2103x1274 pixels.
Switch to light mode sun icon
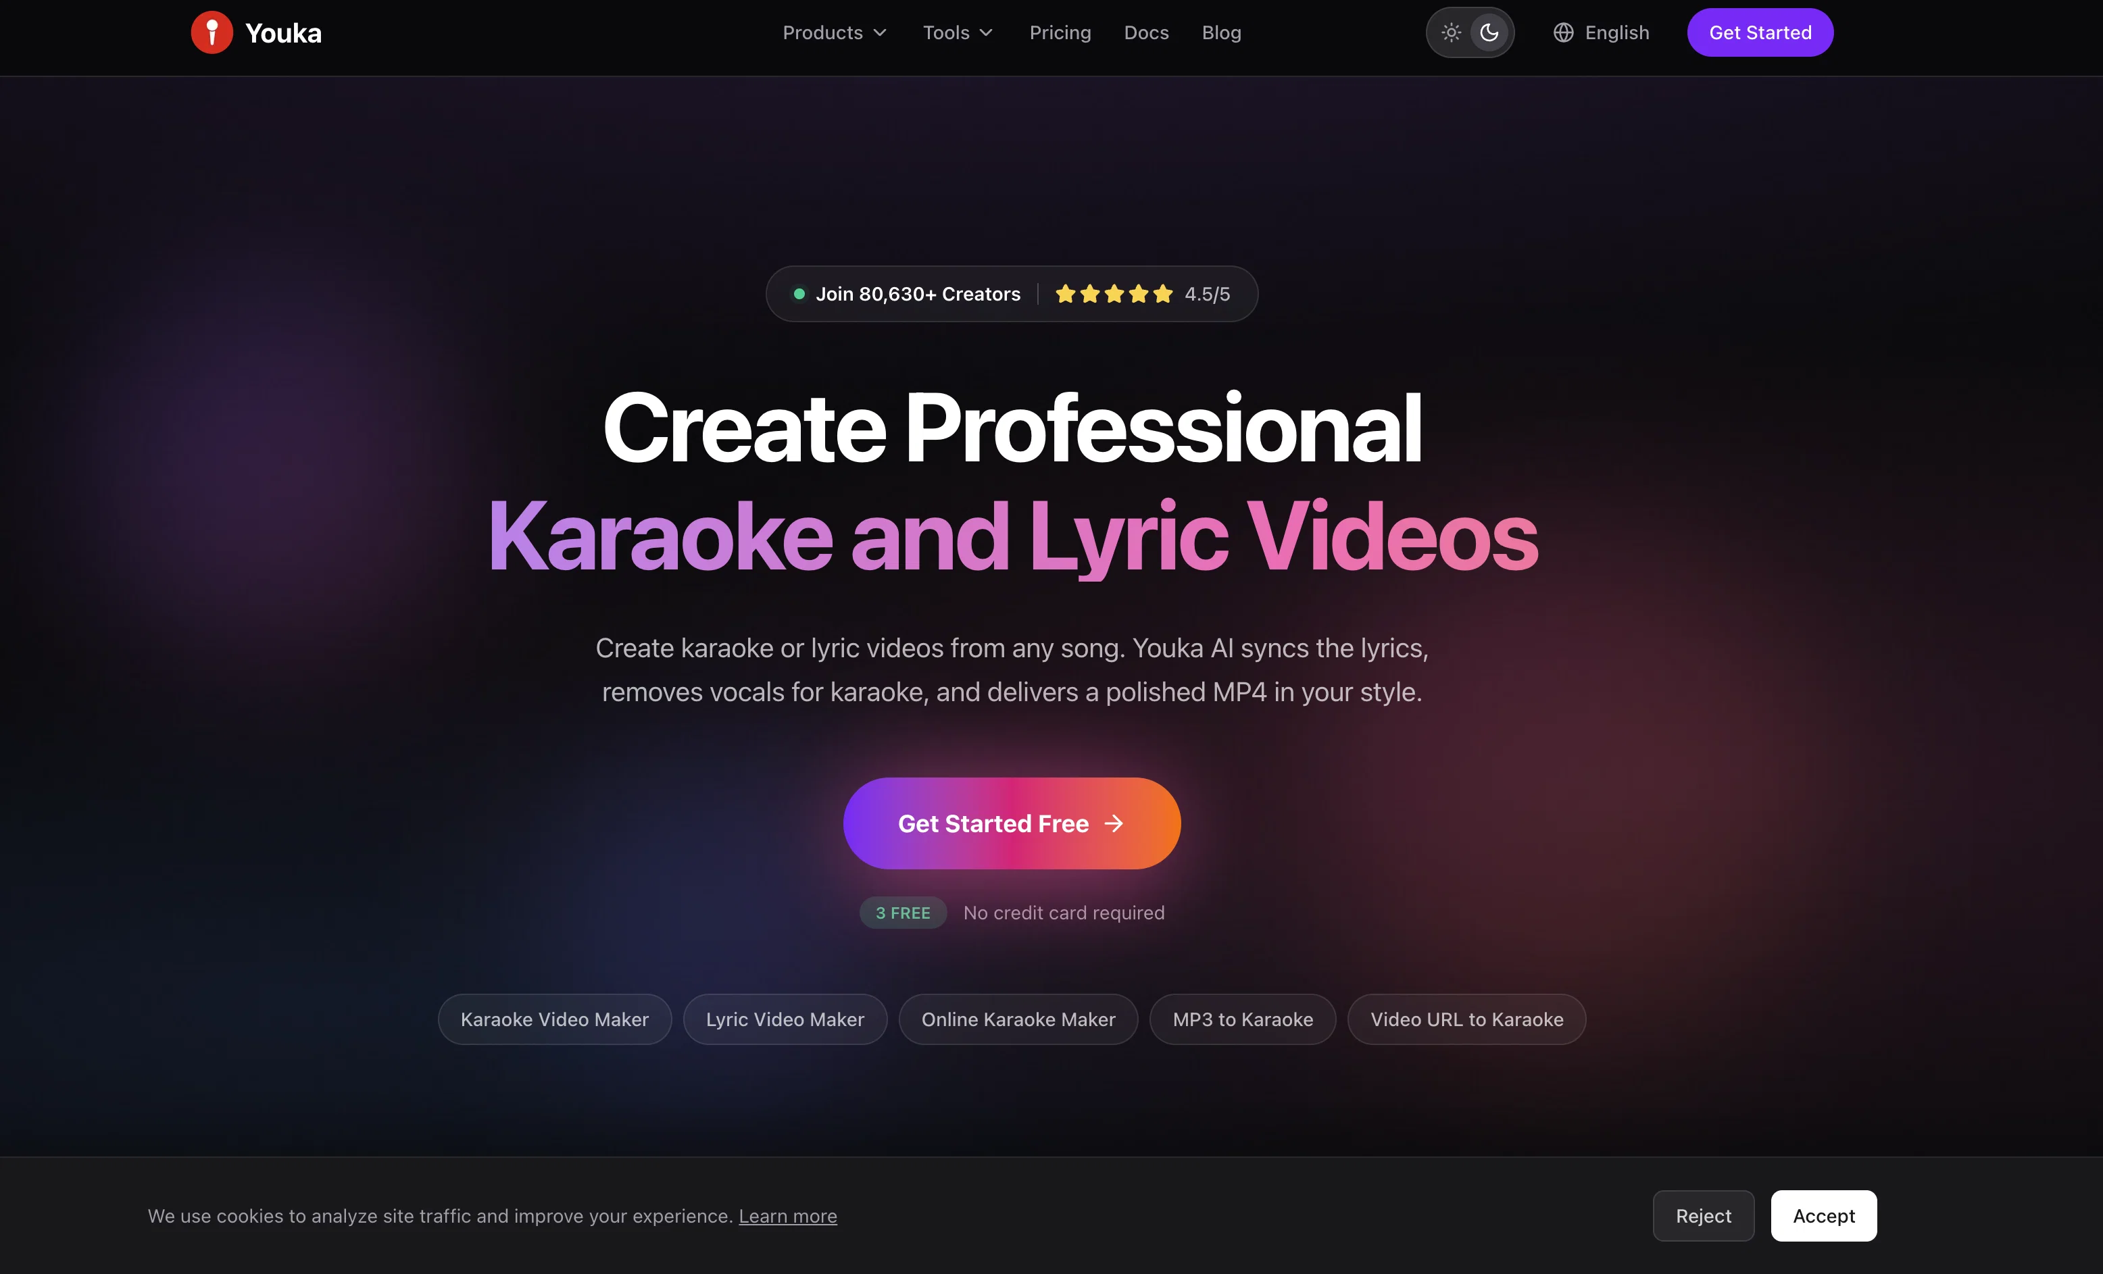pos(1451,32)
